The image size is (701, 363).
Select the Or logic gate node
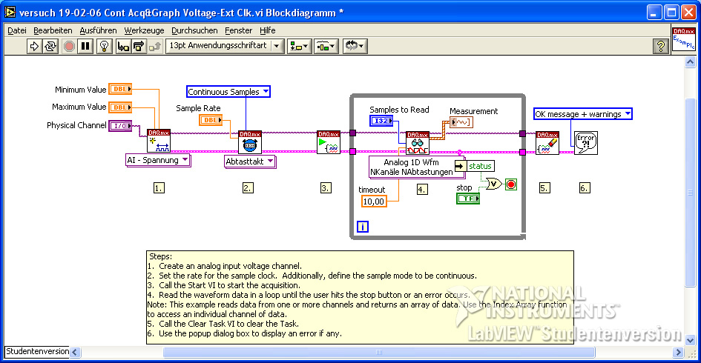coord(494,184)
